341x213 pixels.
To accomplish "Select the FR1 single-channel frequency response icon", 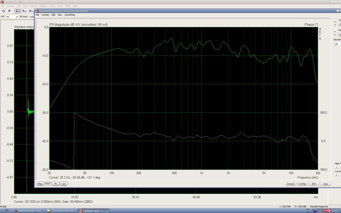I will 31,11.
